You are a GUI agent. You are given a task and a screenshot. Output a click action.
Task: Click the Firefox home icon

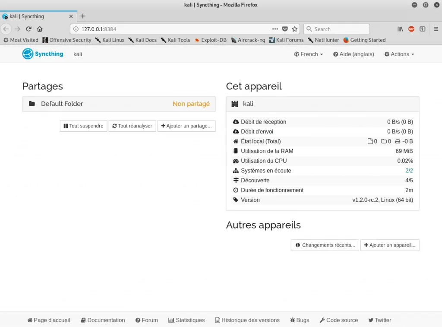coord(40,29)
